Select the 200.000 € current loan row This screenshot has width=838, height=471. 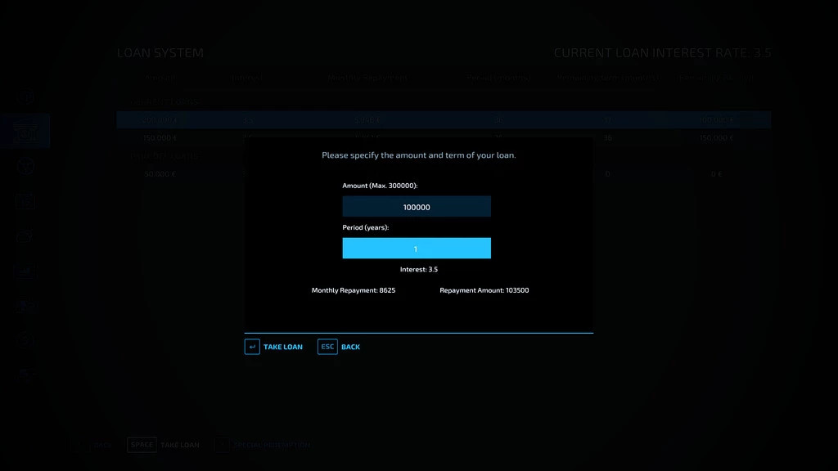(x=444, y=119)
